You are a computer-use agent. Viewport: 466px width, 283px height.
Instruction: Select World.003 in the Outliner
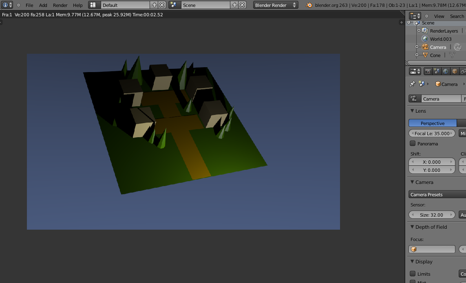(x=440, y=39)
